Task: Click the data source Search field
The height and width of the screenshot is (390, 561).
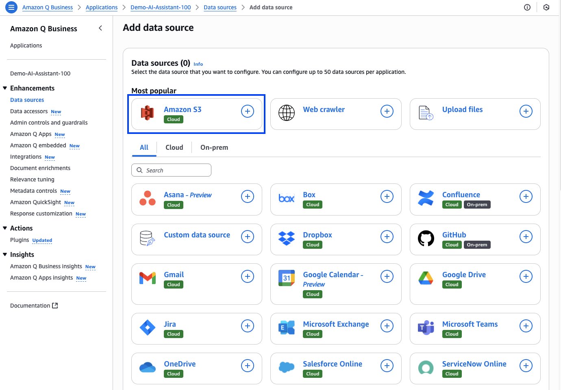Action: click(x=171, y=170)
